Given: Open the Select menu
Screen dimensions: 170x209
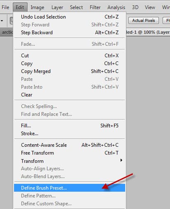Looking at the screenshot, I should point(76,7).
